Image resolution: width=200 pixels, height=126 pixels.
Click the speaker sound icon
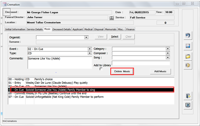pos(188,65)
